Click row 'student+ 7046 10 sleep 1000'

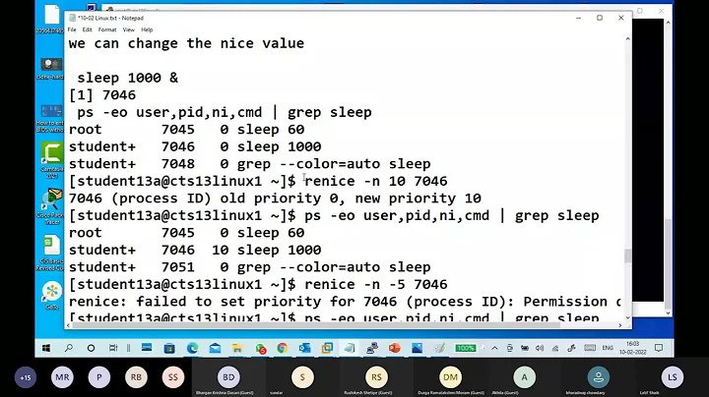tap(195, 250)
